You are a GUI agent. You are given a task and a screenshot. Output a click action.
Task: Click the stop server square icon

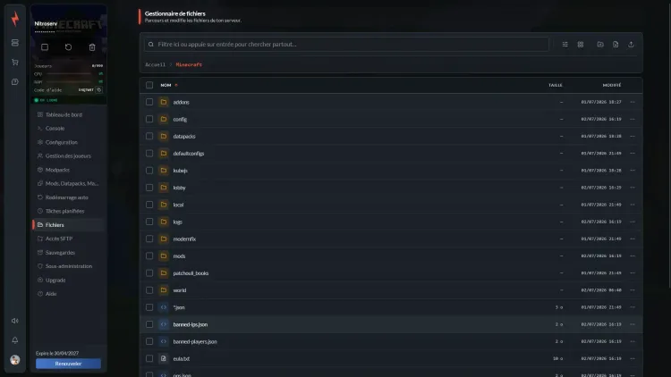45,47
